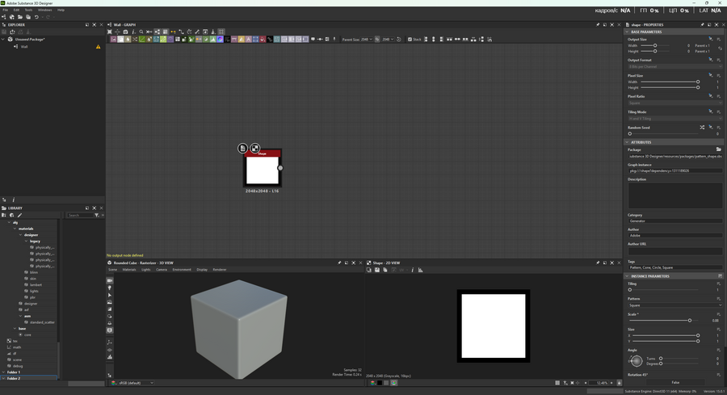Click the light bulb icon in the 3D view sidebar
This screenshot has width=727, height=395.
pos(110,288)
